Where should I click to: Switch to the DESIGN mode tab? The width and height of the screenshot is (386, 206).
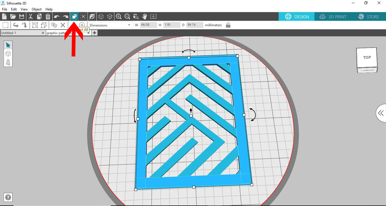[297, 17]
